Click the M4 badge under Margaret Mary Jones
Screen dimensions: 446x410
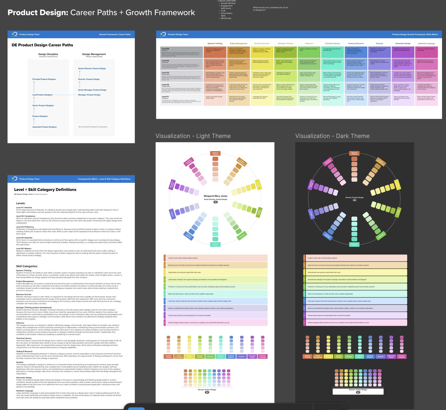point(216,202)
